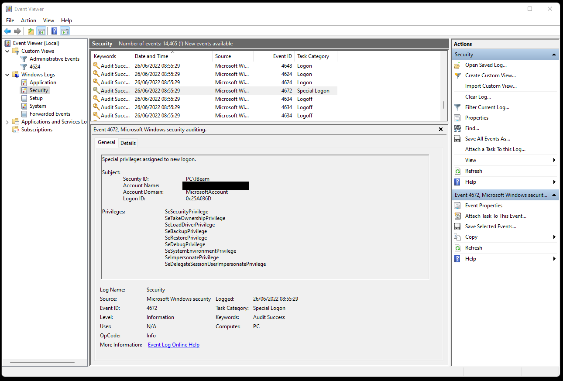Toggle Show/Hide Console Tree toolbar icon
This screenshot has height=381, width=563.
coord(41,31)
